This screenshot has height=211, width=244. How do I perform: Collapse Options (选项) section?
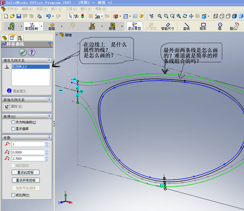tap(49, 116)
